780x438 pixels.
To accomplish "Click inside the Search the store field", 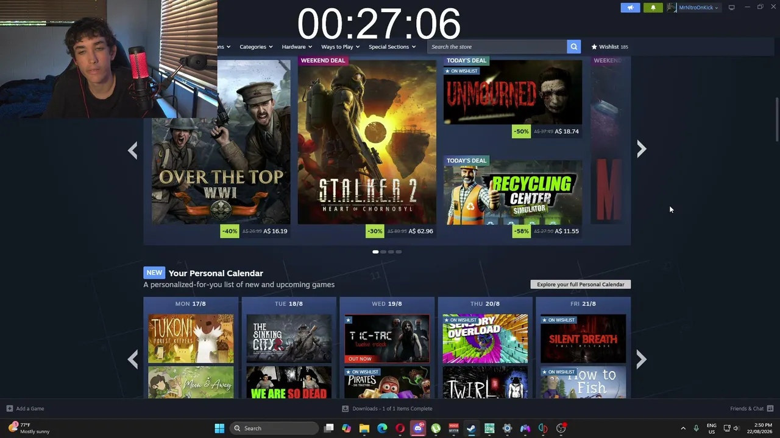I will pos(497,46).
